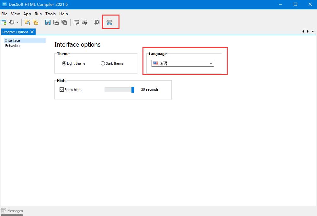Select Behaviour in the options list

[x=13, y=46]
